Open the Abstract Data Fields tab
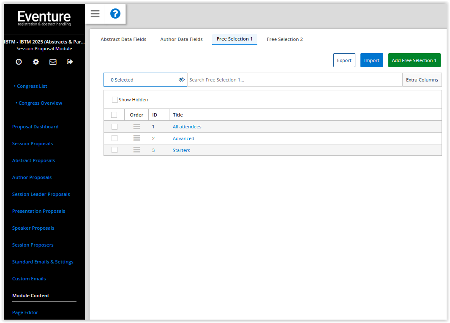Image resolution: width=450 pixels, height=323 pixels. pos(123,39)
